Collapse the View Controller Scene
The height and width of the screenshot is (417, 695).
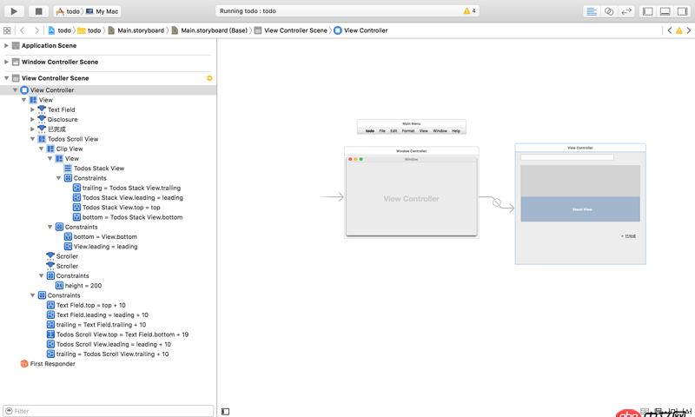[6, 78]
